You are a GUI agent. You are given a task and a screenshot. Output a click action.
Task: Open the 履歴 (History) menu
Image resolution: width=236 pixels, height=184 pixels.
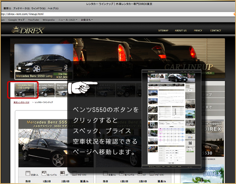point(7,8)
